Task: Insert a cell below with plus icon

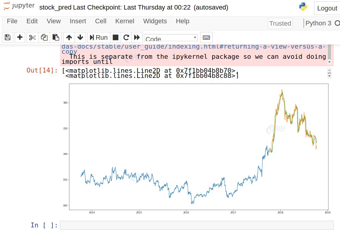Action: click(x=20, y=37)
